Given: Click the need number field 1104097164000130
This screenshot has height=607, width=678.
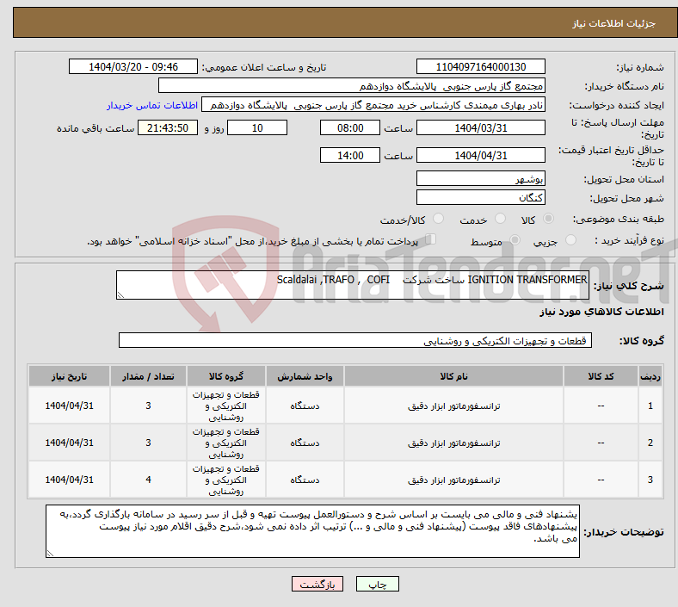Looking at the screenshot, I should click(480, 67).
